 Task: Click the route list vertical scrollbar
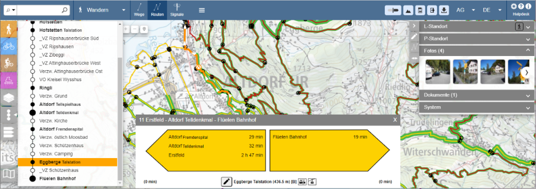pyautogui.click(x=119, y=118)
